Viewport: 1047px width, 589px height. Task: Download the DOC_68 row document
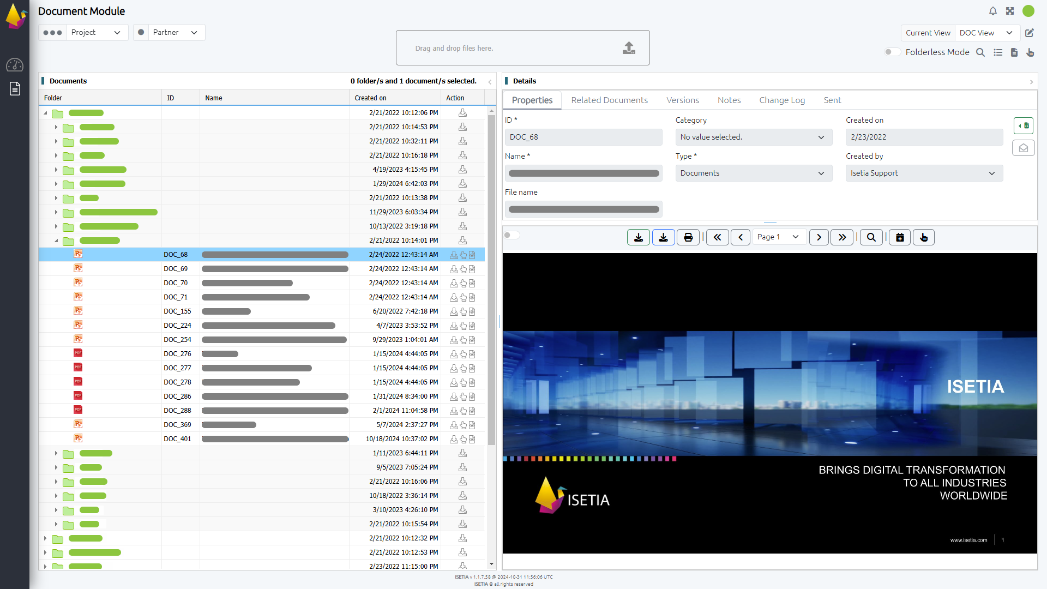coord(454,255)
